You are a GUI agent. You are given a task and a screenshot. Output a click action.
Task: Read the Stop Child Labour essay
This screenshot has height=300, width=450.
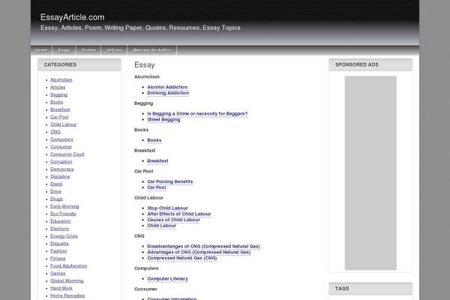[167, 208]
